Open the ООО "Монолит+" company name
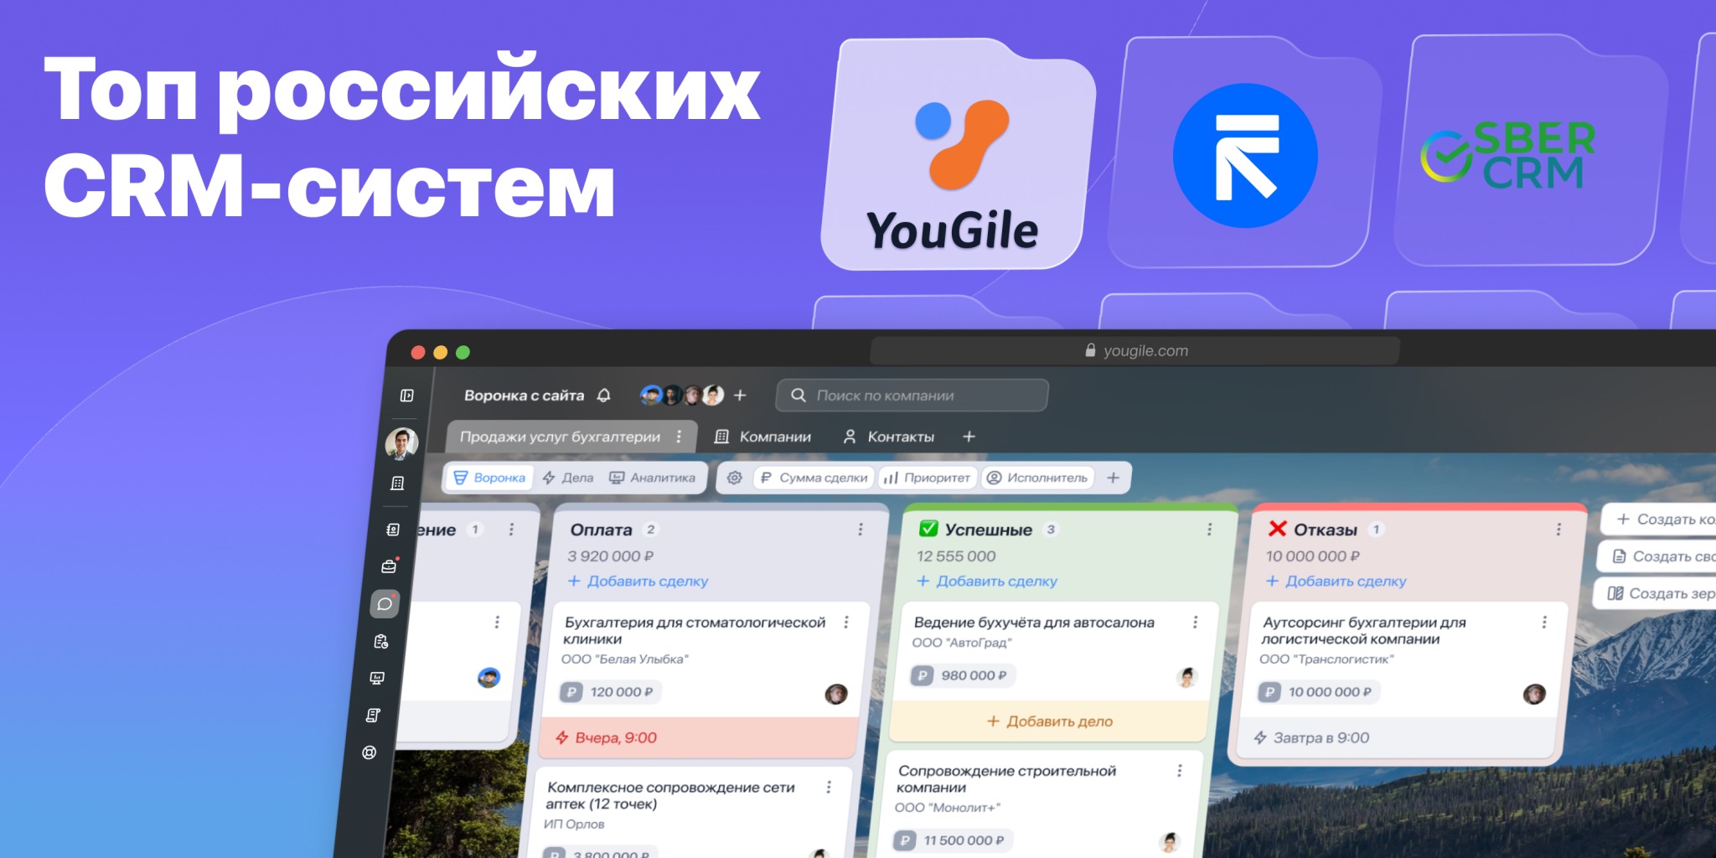The image size is (1716, 858). coord(947,808)
